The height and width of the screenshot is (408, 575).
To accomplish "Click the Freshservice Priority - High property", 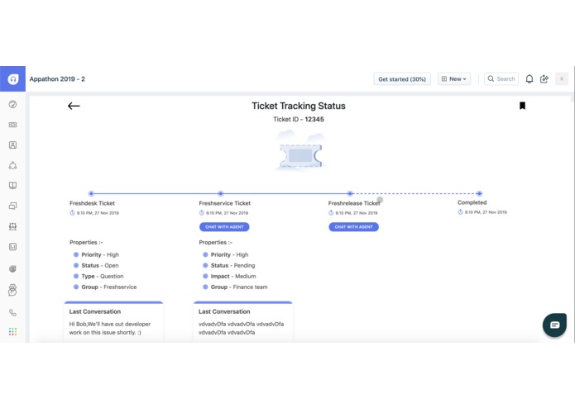I will pyautogui.click(x=229, y=254).
